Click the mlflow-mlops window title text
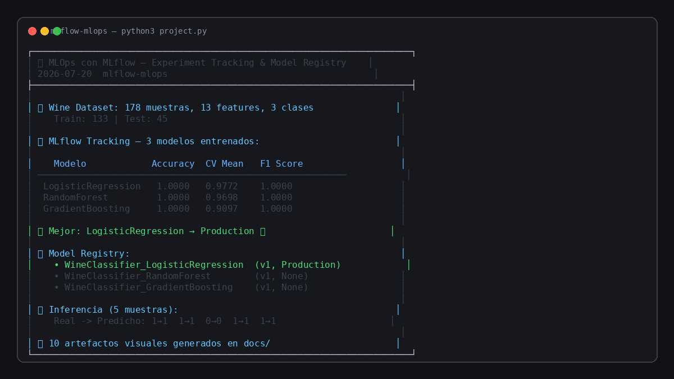Image resolution: width=674 pixels, height=379 pixels. 129,31
